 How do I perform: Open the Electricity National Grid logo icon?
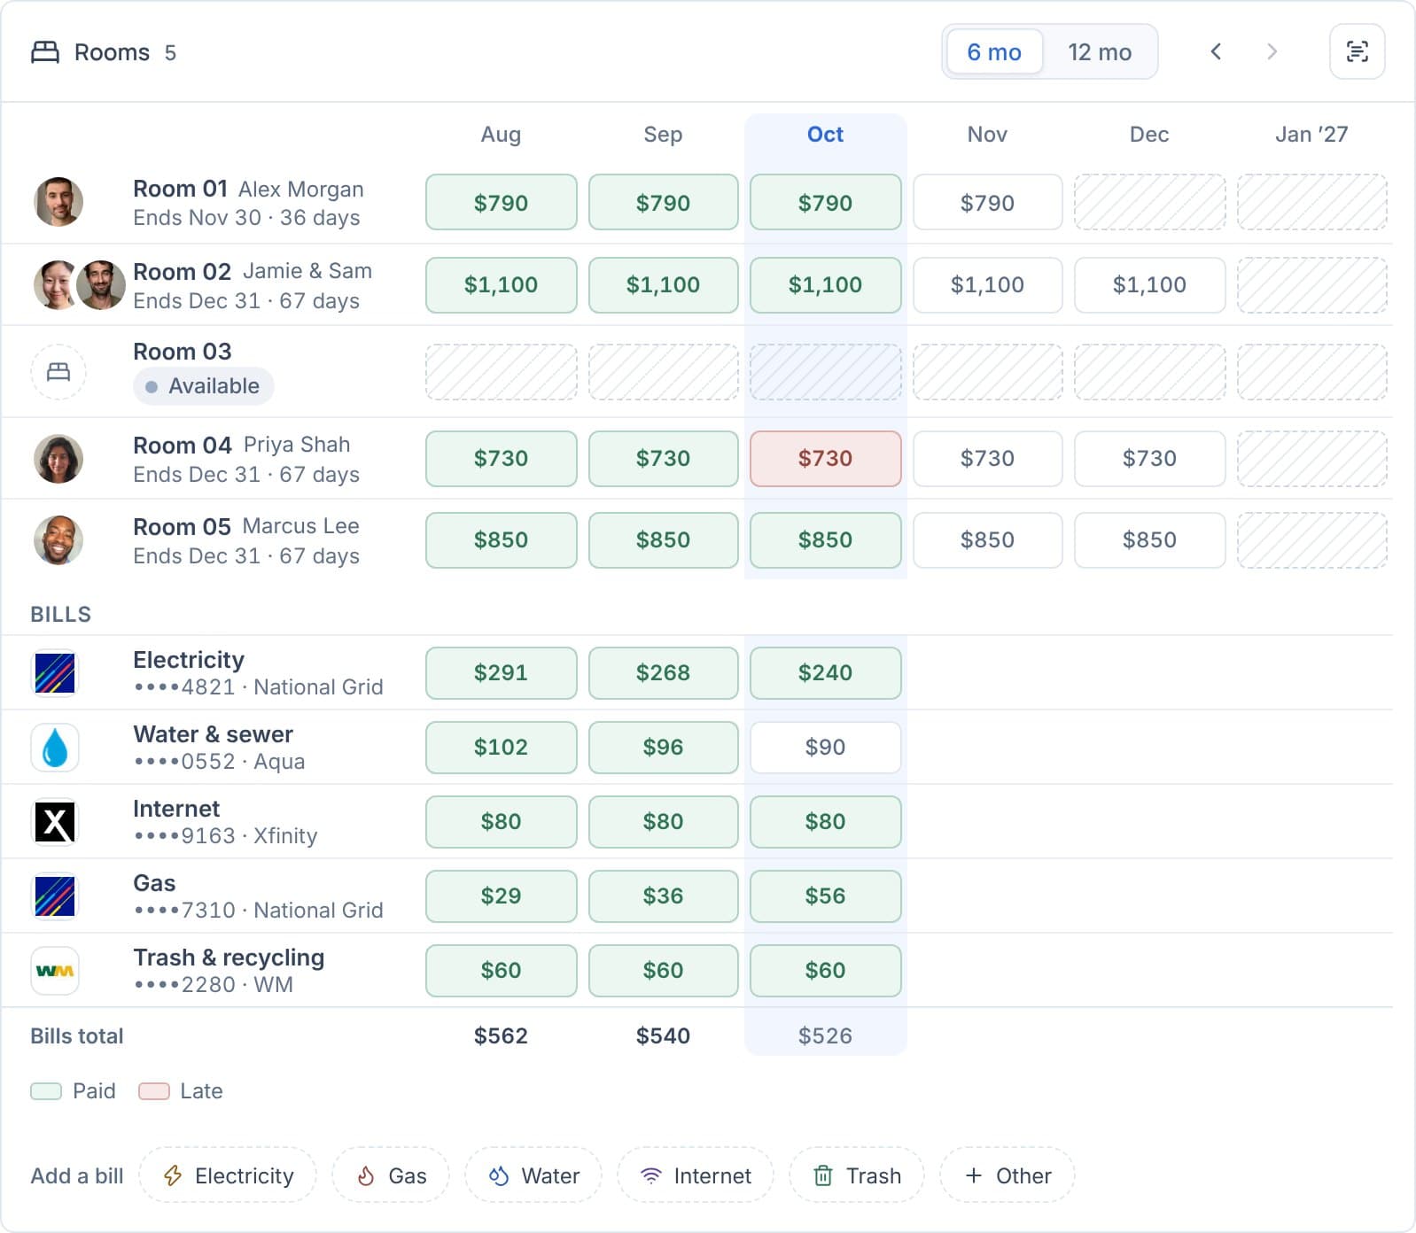(55, 673)
